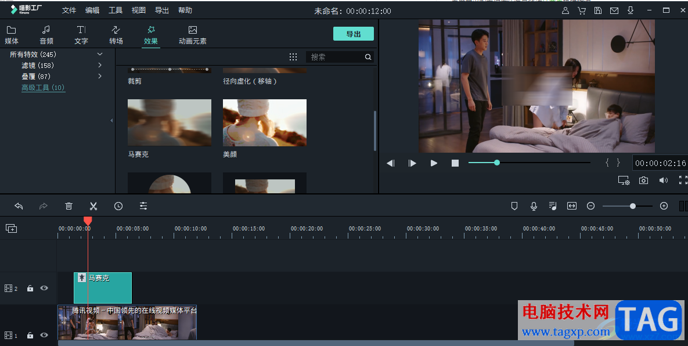
Task: Switch to the 转场 transitions tab
Action: (x=116, y=35)
